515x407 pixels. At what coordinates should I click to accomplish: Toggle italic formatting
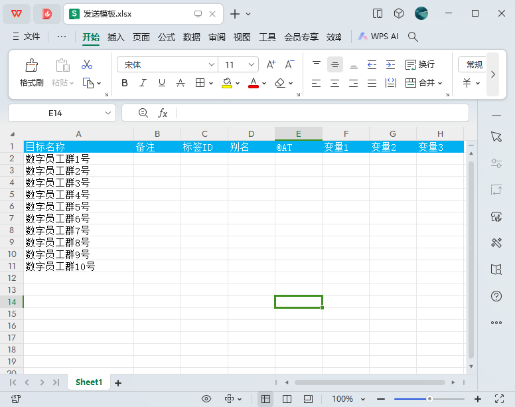click(143, 83)
